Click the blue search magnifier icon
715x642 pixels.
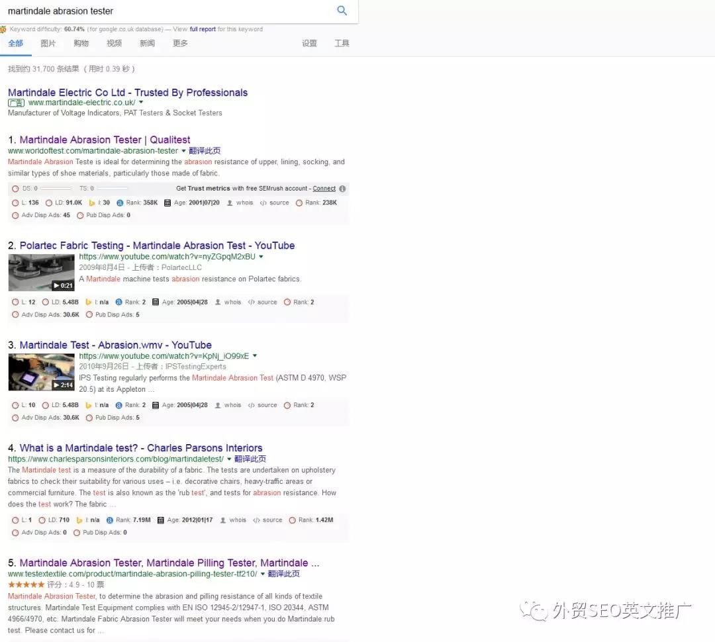click(342, 11)
